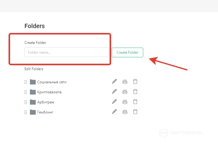The height and width of the screenshot is (154, 218).
Task: Remove the Гемблинг folder via trash icon
Action: click(x=135, y=112)
